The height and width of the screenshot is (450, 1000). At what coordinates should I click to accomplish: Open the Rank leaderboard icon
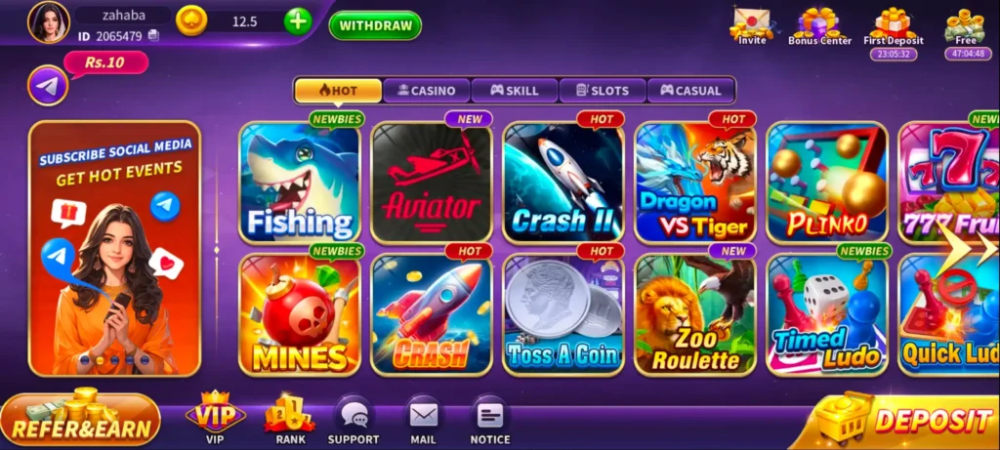(x=290, y=414)
